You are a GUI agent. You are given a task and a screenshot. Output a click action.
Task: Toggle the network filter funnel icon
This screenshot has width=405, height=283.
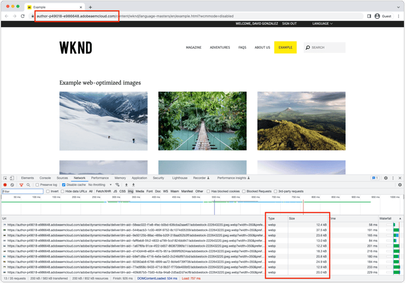tap(22, 185)
